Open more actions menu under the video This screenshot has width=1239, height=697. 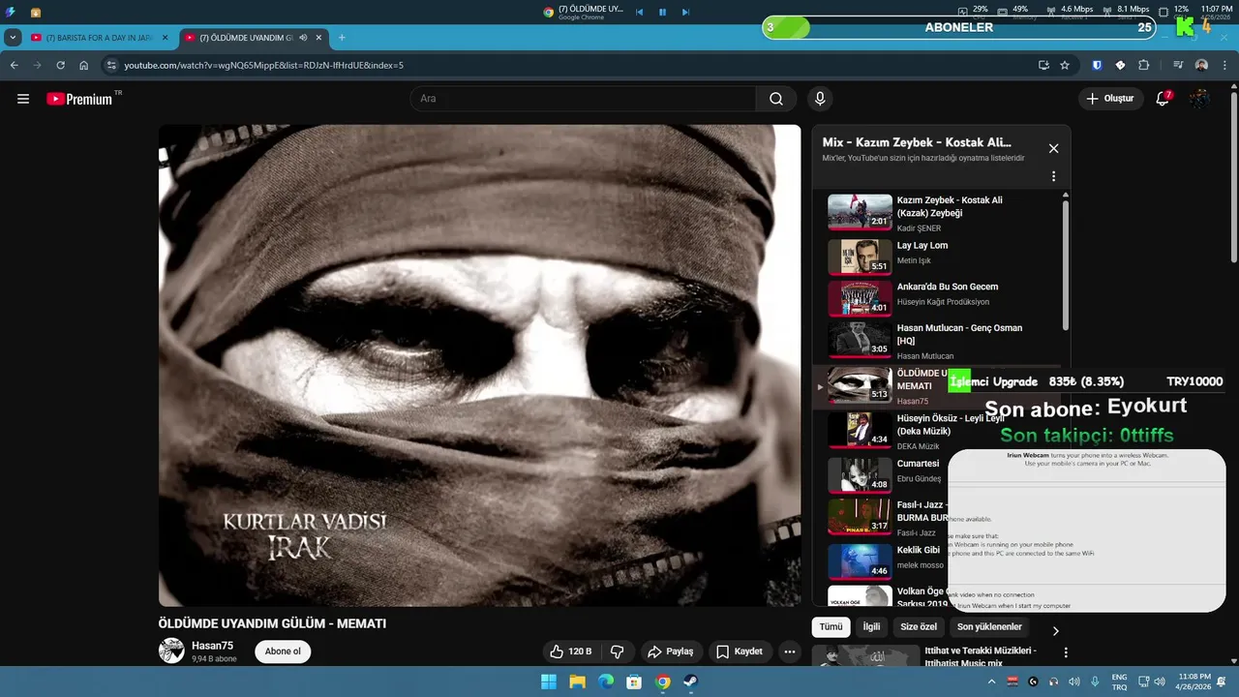[x=790, y=652]
